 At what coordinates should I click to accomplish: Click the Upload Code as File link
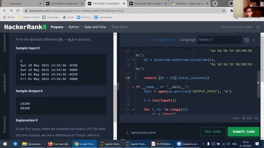tap(141, 132)
